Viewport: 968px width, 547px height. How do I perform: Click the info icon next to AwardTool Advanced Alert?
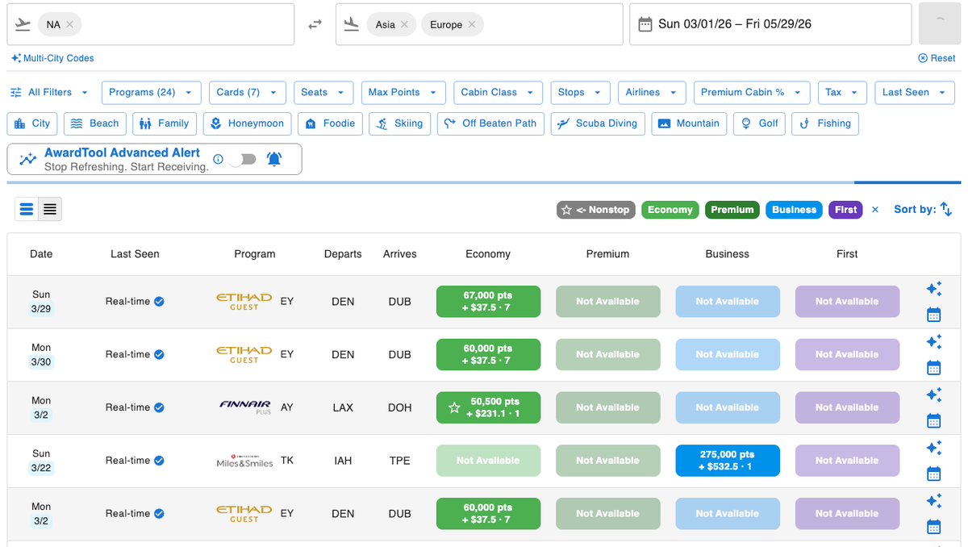(x=218, y=160)
